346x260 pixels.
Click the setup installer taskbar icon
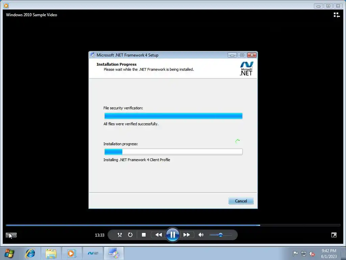(x=114, y=253)
